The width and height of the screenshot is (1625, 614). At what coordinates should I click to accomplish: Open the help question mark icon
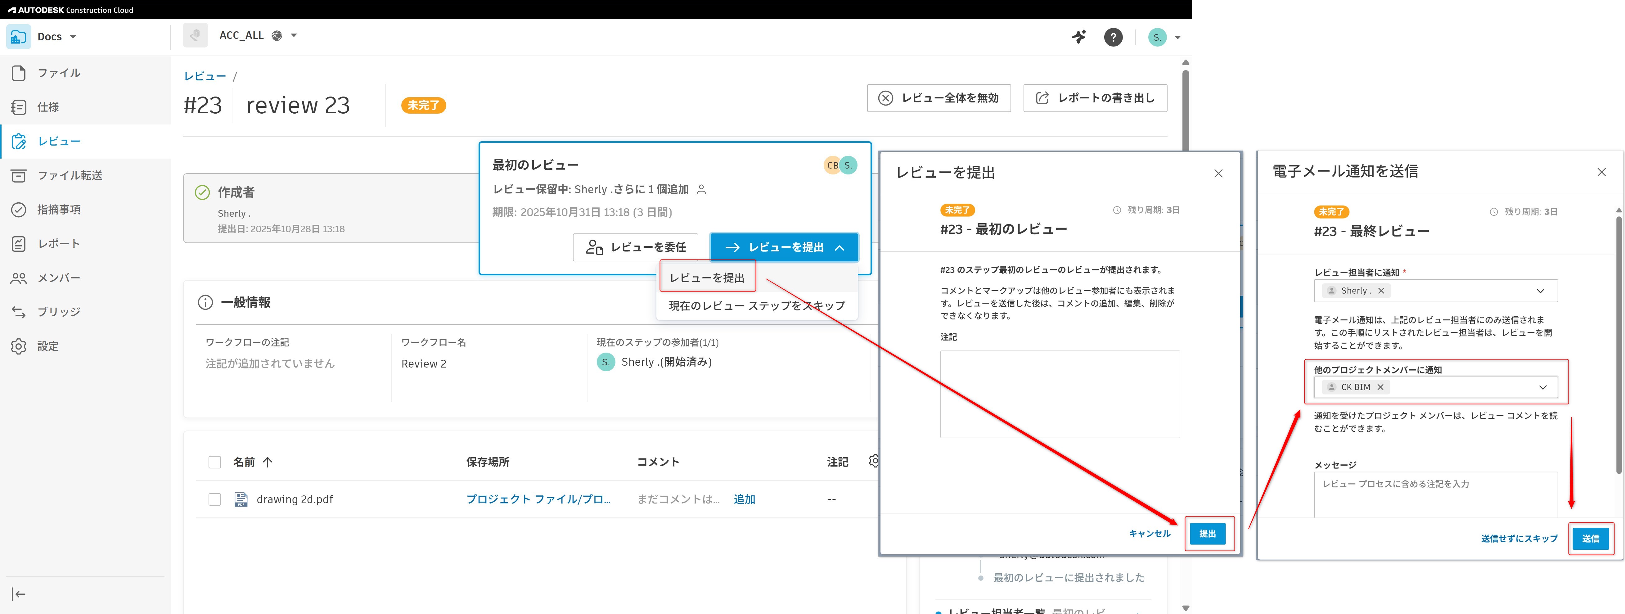tap(1114, 37)
